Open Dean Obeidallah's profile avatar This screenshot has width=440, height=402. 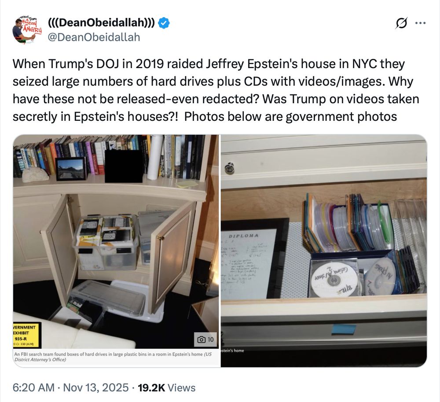(x=27, y=30)
